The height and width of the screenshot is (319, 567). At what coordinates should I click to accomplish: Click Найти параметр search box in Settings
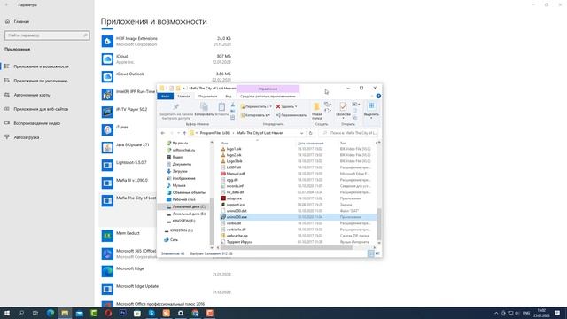pos(47,35)
